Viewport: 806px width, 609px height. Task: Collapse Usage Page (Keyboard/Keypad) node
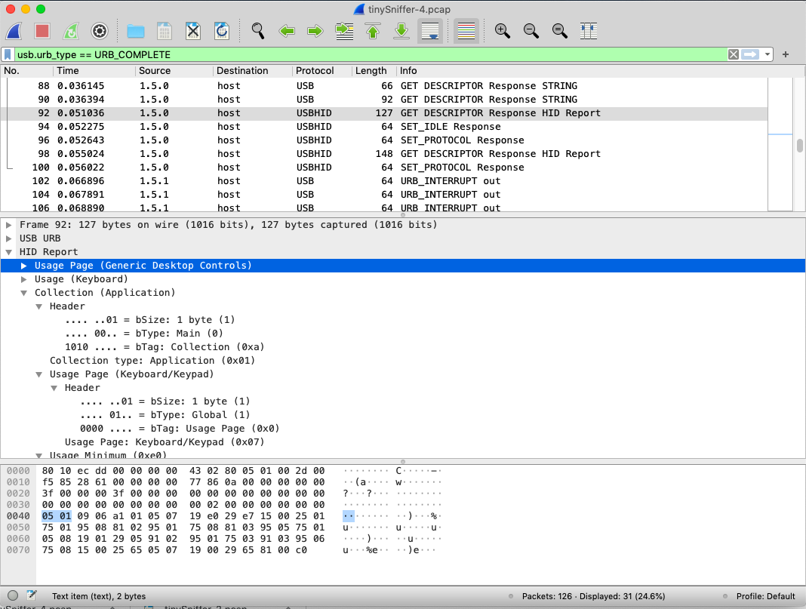click(x=39, y=374)
